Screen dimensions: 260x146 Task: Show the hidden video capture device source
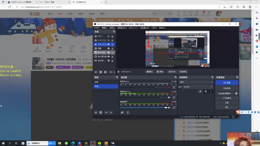pyautogui.click(x=109, y=40)
